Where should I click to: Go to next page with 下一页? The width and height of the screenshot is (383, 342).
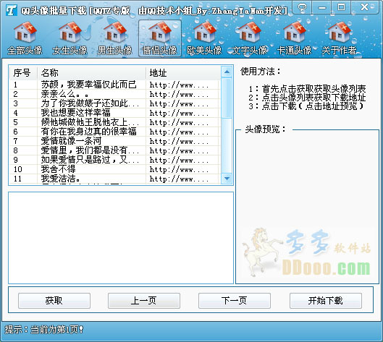pos(235,301)
